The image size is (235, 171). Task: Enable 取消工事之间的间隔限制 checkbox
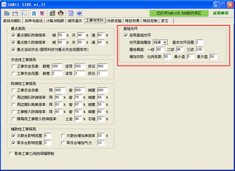coord(11,154)
